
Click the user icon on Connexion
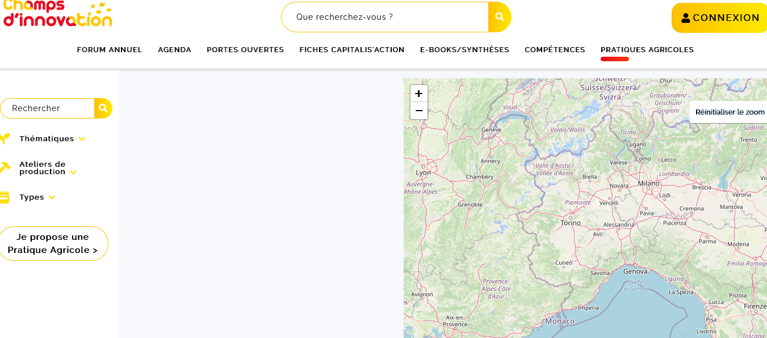pos(686,18)
